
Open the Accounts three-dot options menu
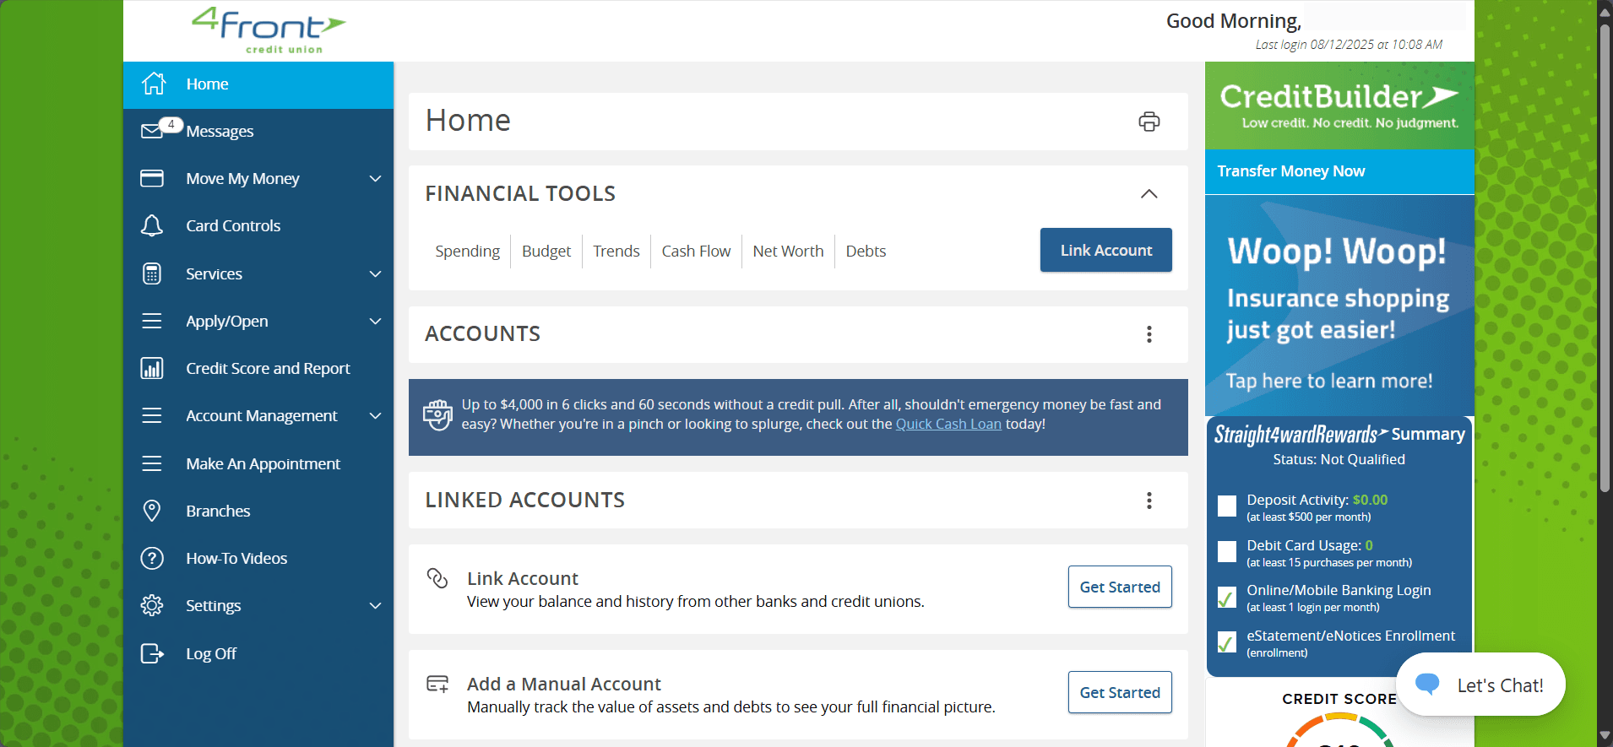(1149, 334)
